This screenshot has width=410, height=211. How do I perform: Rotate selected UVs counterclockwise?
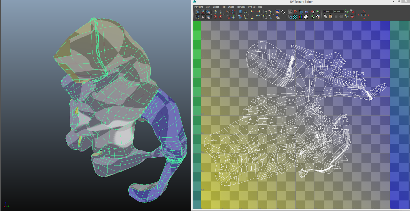216,17
